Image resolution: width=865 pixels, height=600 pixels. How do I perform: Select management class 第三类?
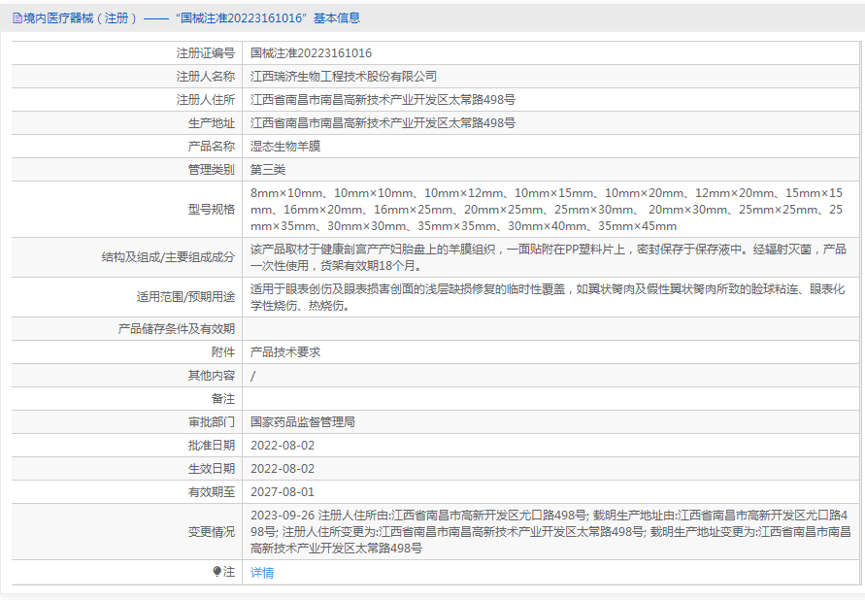point(268,169)
